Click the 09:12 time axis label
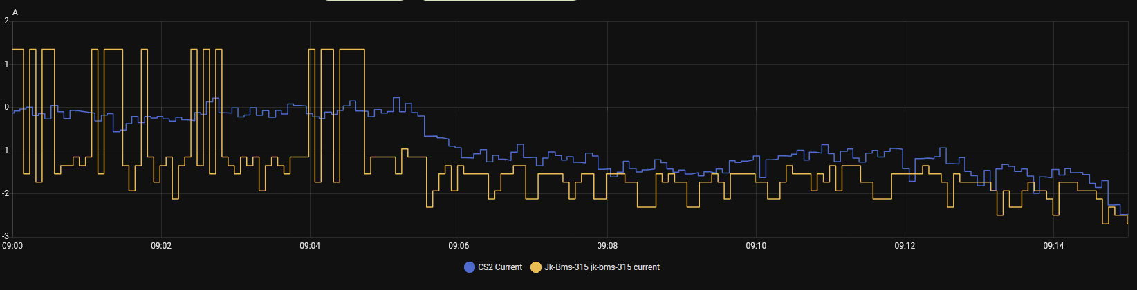Viewport: 1137px width, 290px height. click(x=905, y=245)
